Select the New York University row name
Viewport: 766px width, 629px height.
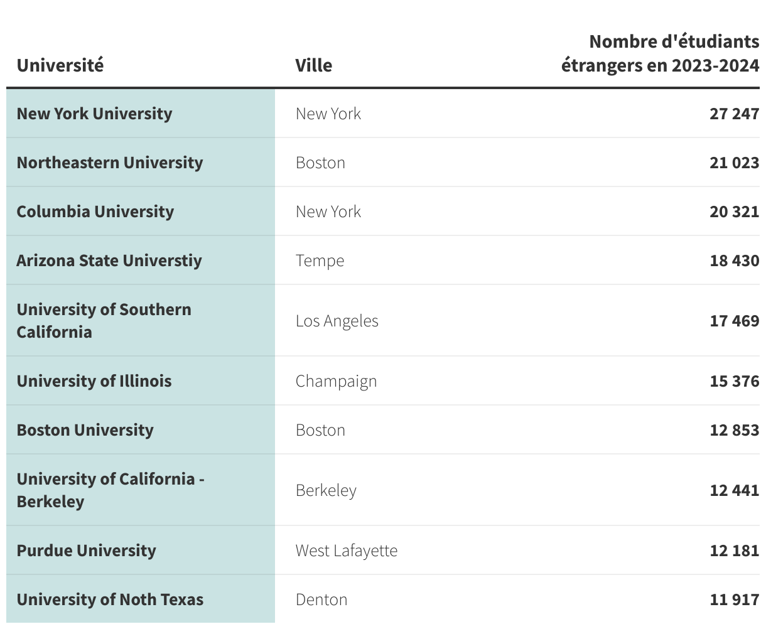click(94, 114)
